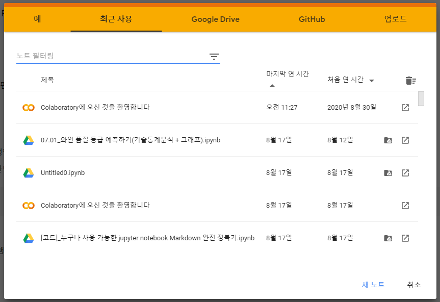
Task: Sort by 마지막 연 시간 column
Action: click(x=288, y=74)
